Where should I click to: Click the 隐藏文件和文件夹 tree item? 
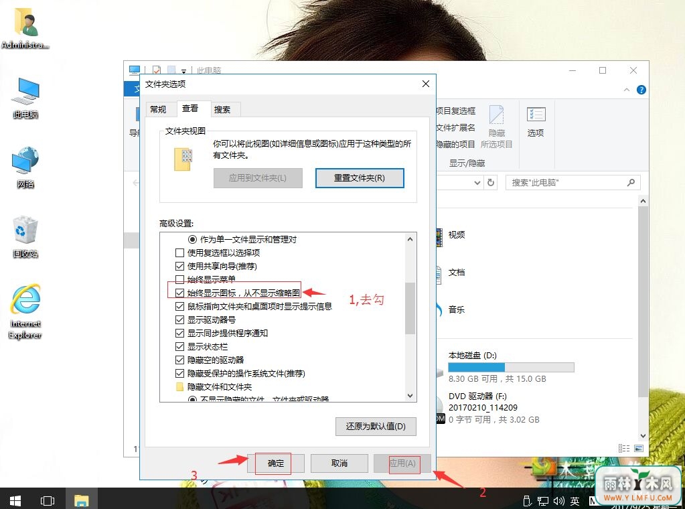[x=214, y=387]
